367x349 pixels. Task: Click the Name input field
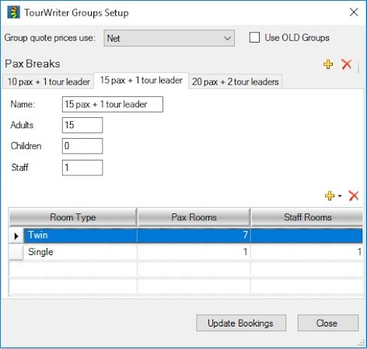(x=113, y=105)
